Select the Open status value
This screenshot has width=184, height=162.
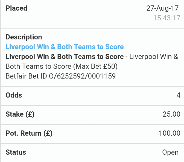[170, 152]
